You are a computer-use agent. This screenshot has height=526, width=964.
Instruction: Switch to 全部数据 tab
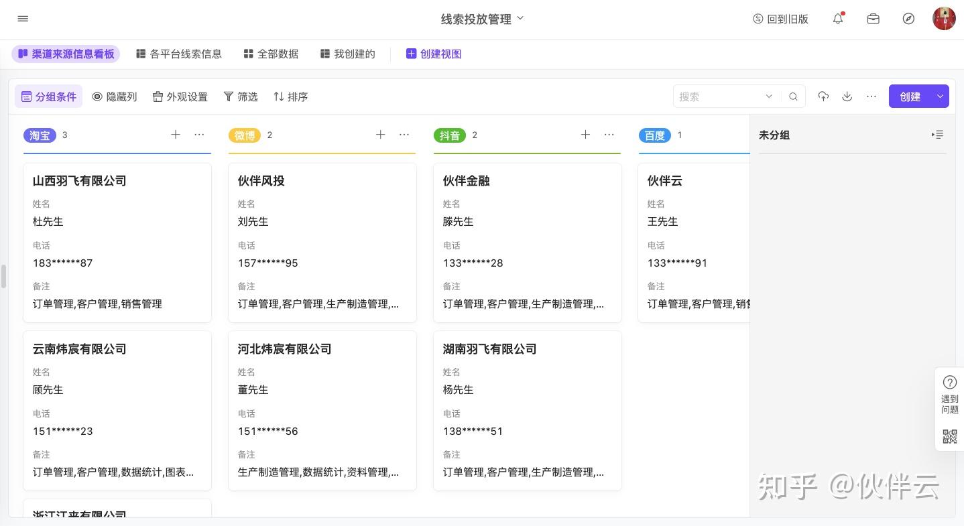point(271,54)
